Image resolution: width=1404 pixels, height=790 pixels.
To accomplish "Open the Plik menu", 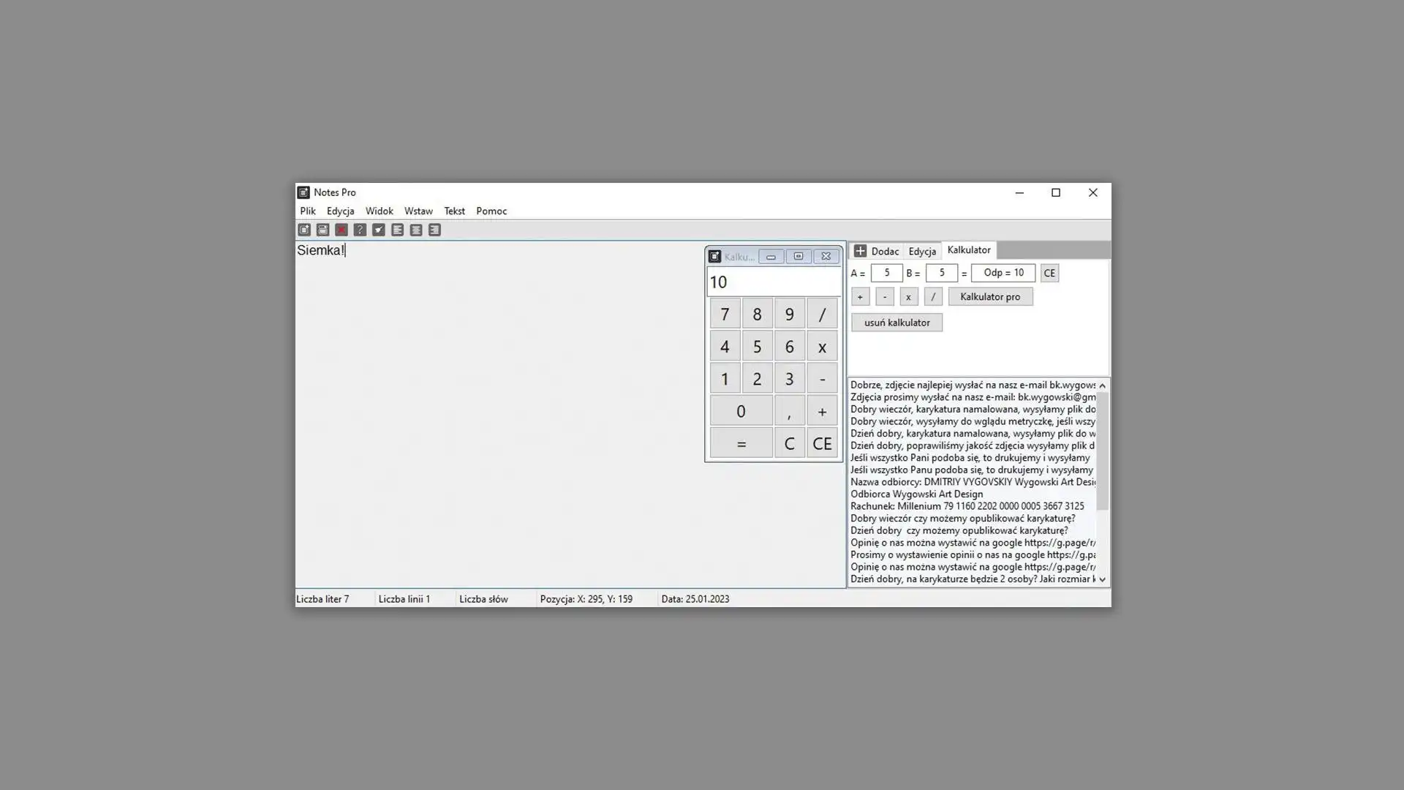I will (x=308, y=210).
